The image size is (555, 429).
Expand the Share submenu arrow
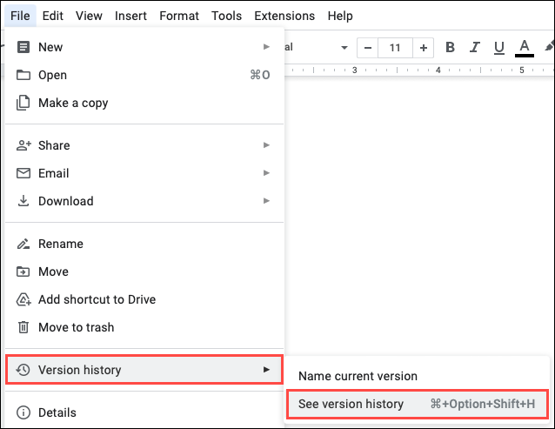(x=266, y=145)
